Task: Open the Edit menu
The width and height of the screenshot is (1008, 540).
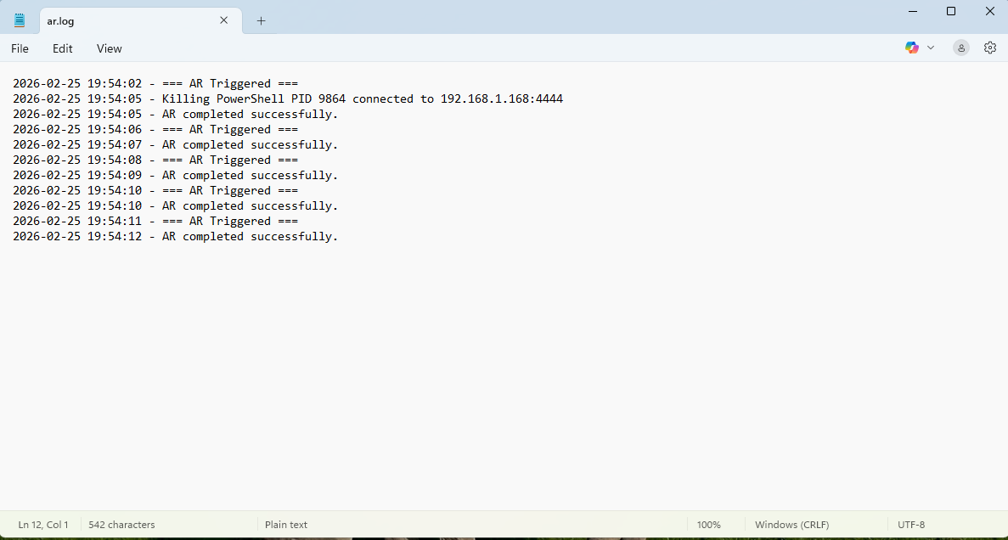Action: click(x=63, y=48)
